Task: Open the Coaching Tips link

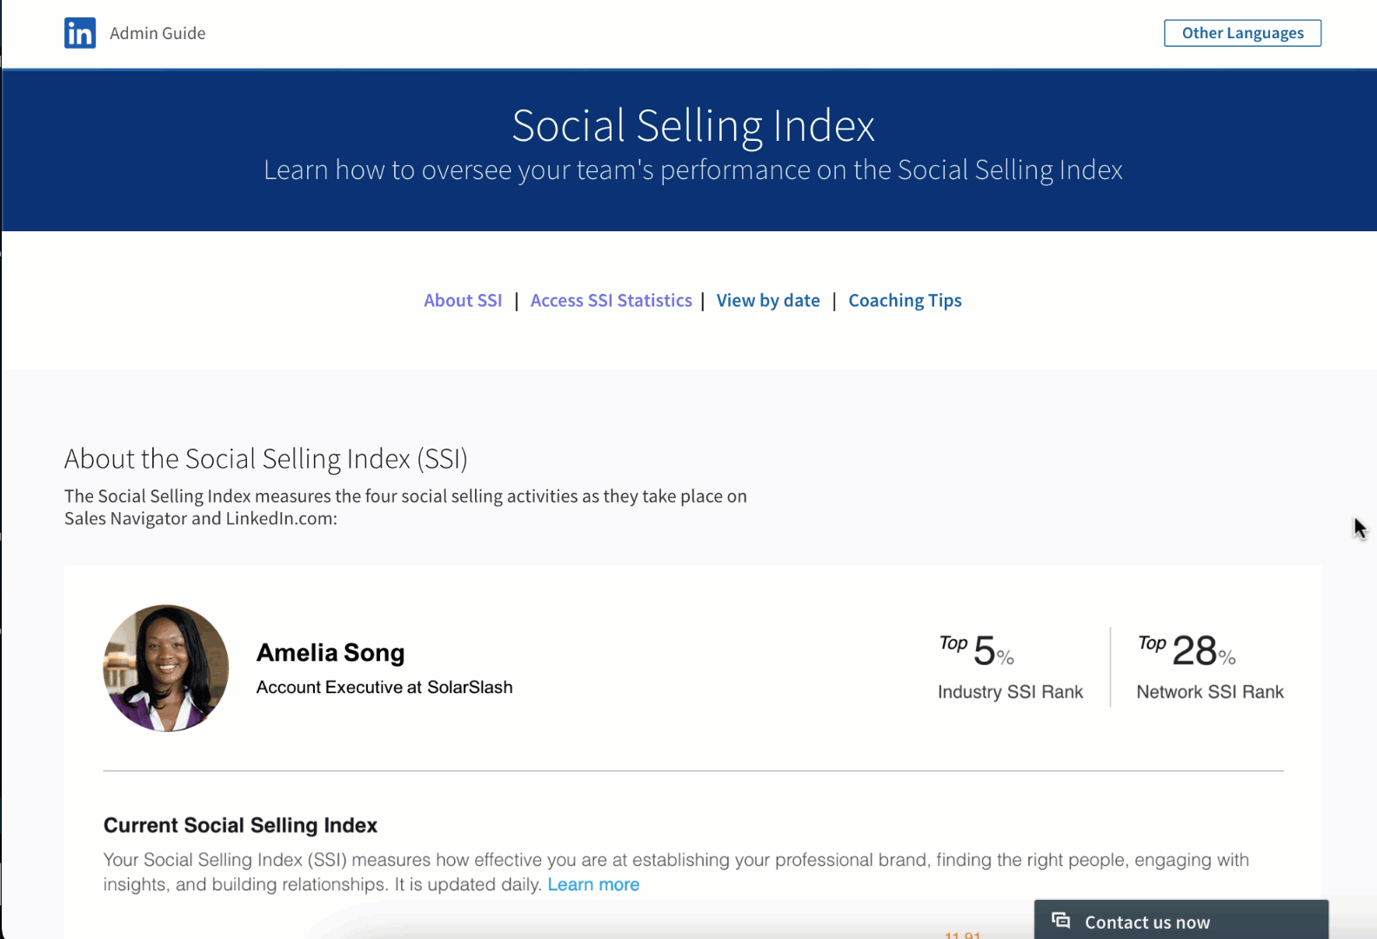Action: [x=905, y=300]
